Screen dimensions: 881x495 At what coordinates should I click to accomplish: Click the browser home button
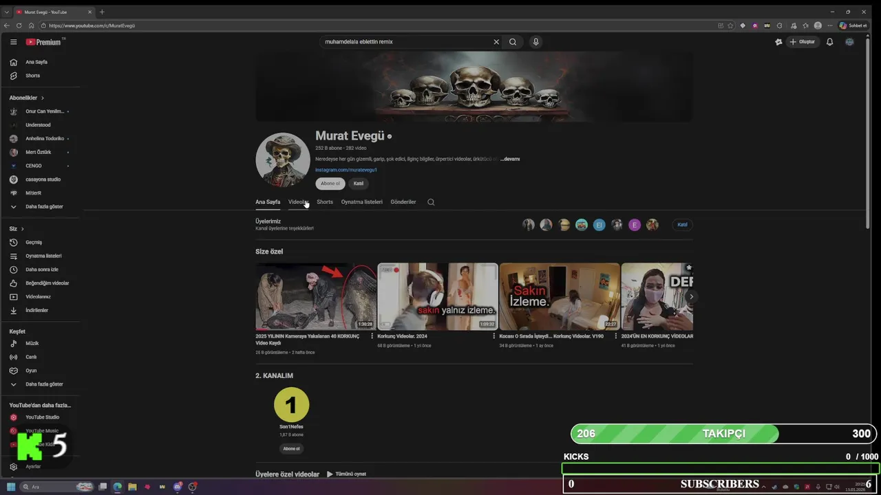tap(31, 25)
